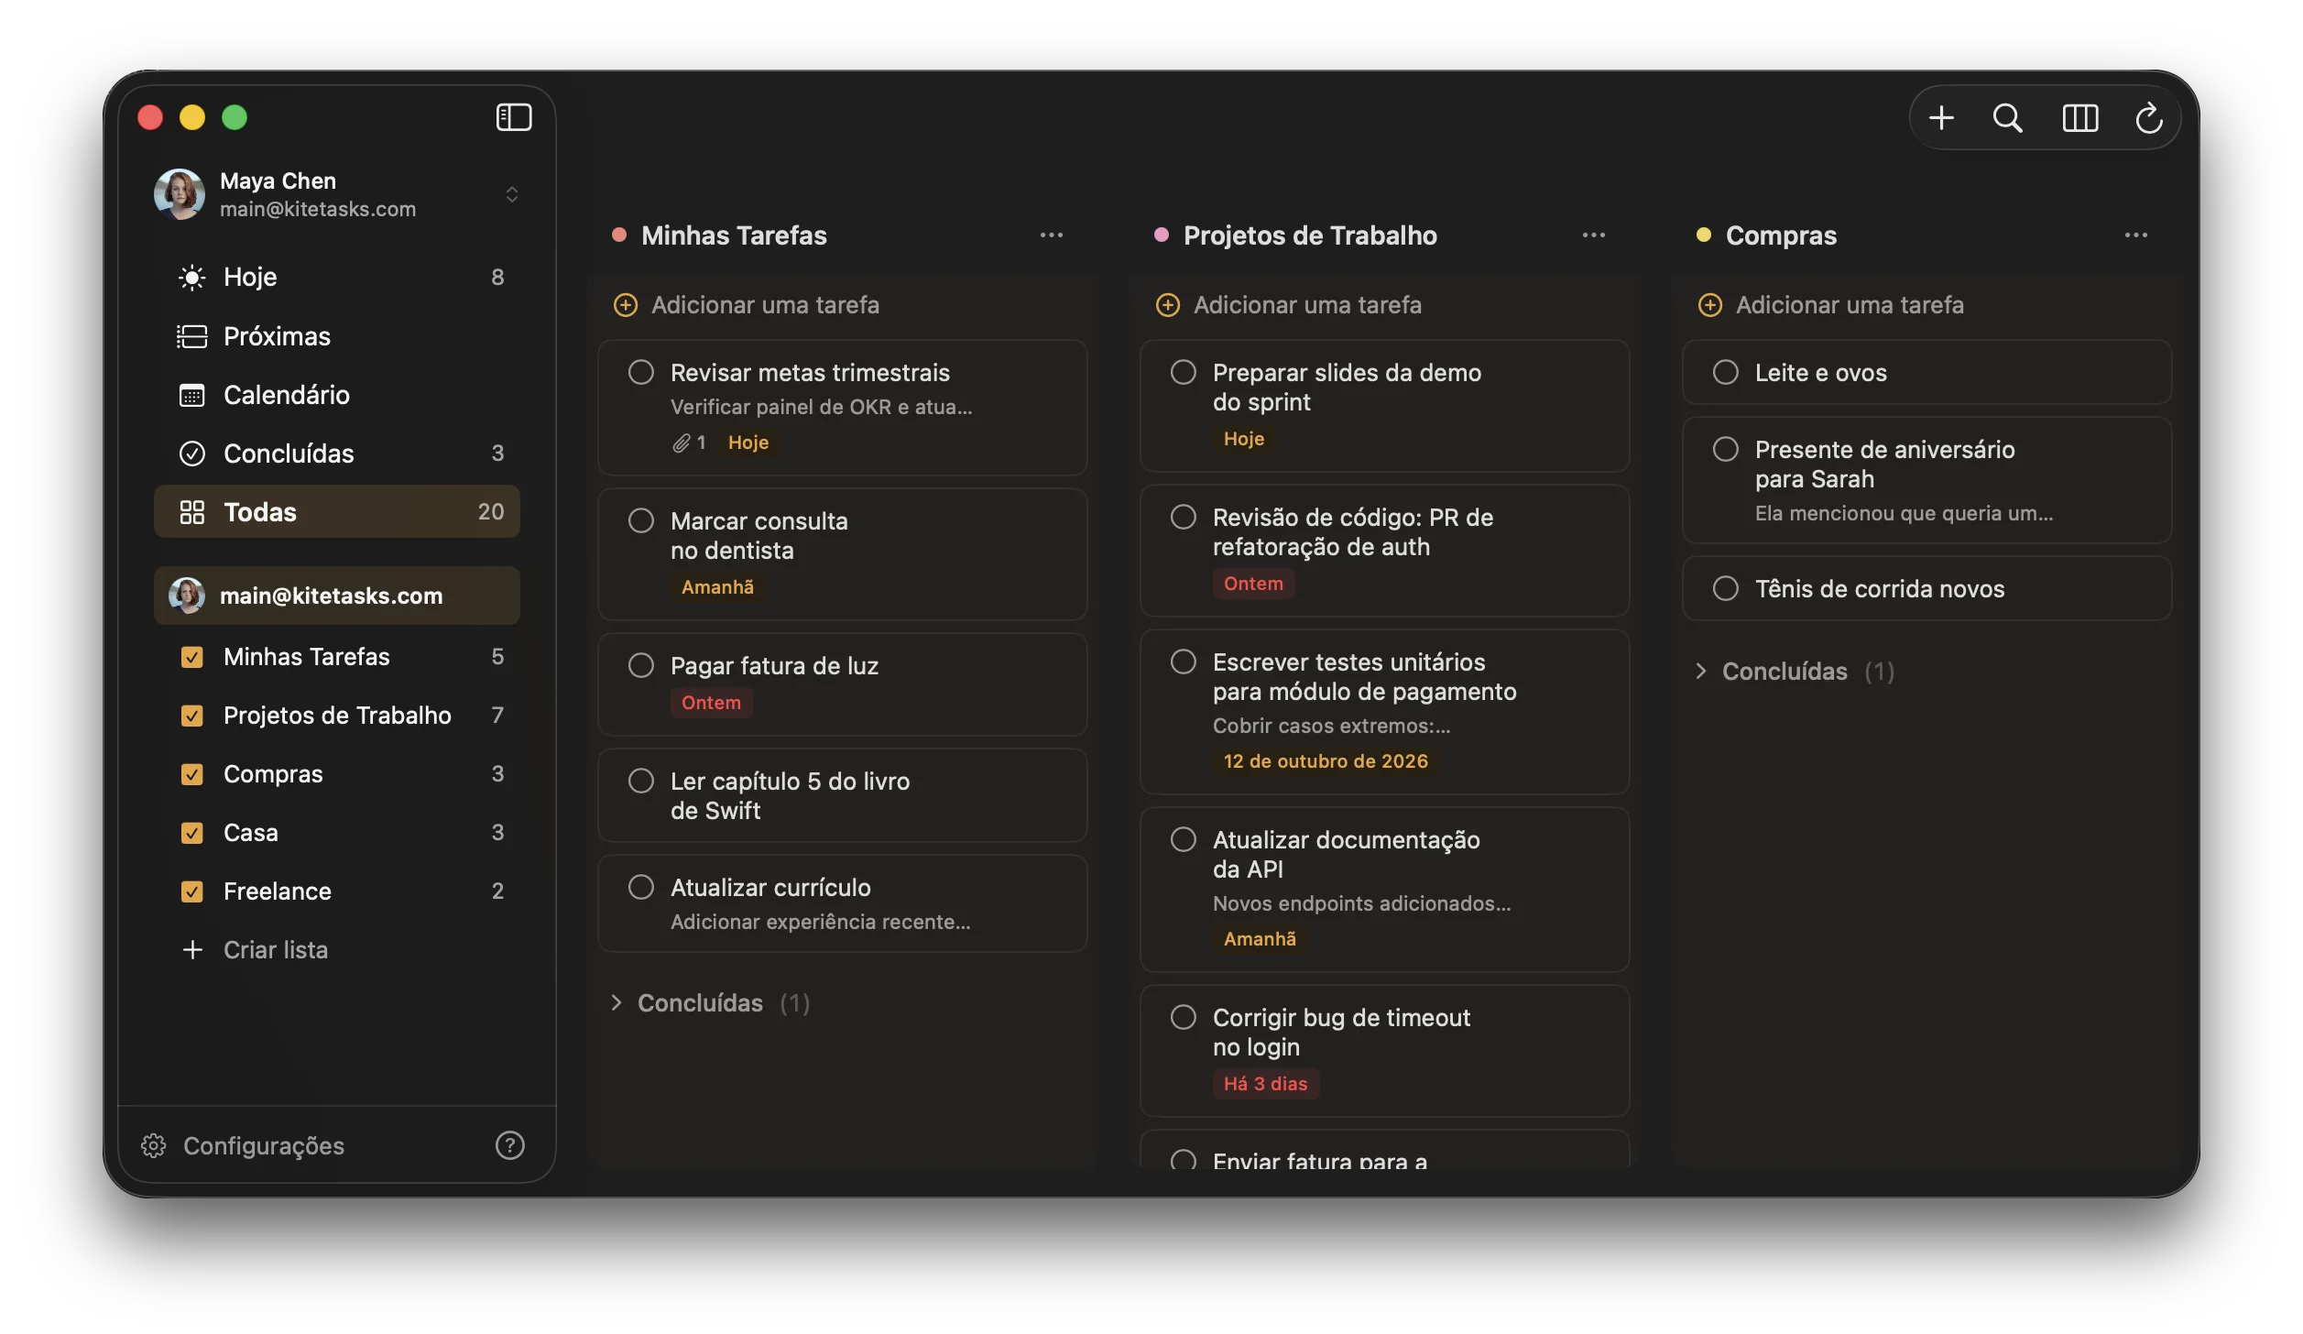Open Hoje view in sidebar
Screen dimensions: 2303x1334
coord(337,277)
